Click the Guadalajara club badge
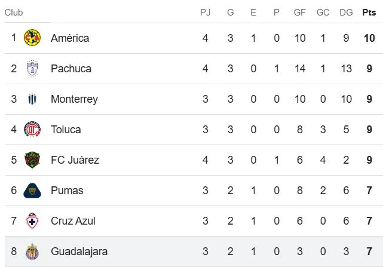383x267 pixels. (x=32, y=251)
